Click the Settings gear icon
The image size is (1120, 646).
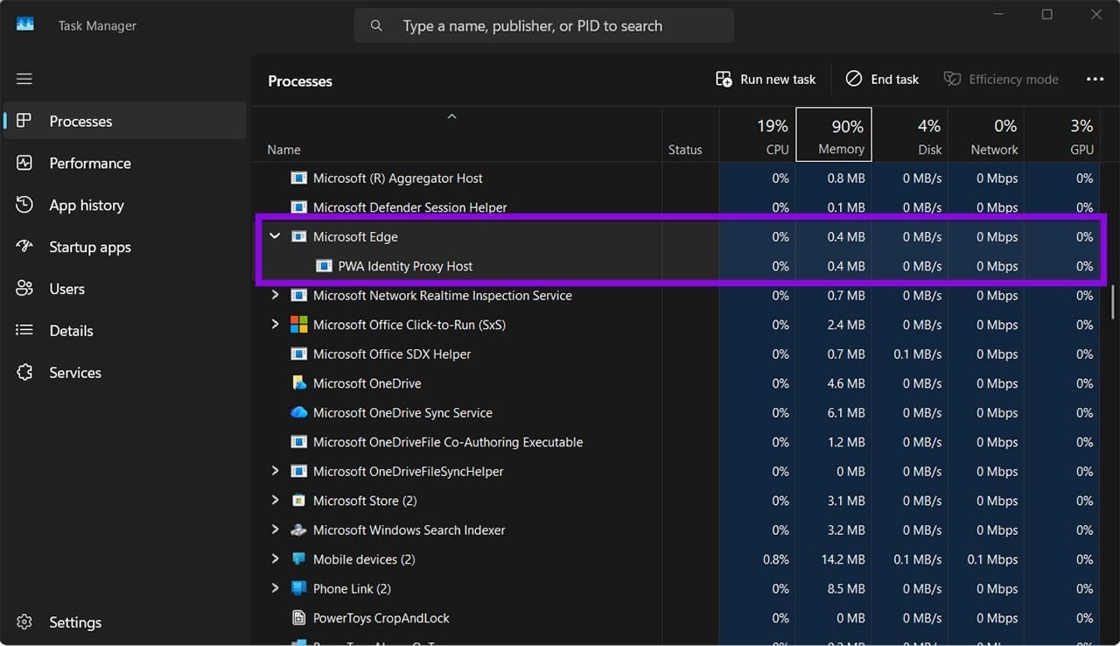(24, 622)
